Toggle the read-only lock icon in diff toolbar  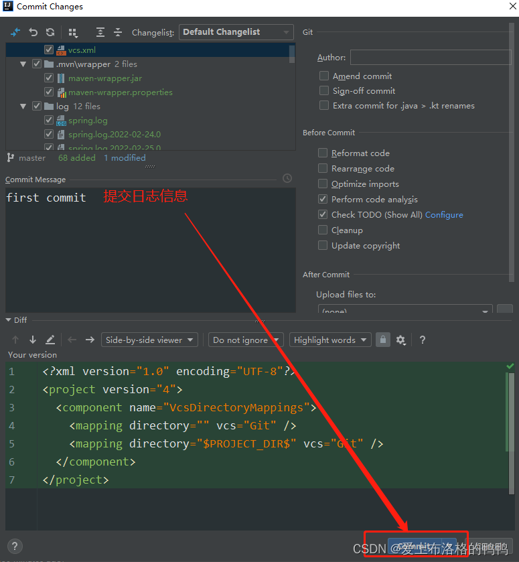[383, 340]
